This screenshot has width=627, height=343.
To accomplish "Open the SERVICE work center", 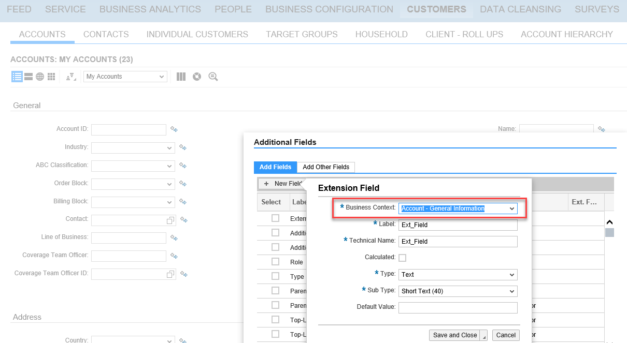I will click(65, 9).
